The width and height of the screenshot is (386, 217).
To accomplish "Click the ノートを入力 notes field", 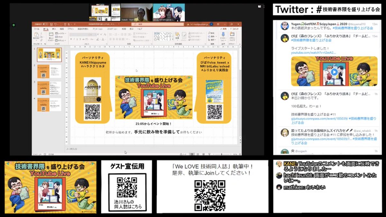I will (x=71, y=149).
